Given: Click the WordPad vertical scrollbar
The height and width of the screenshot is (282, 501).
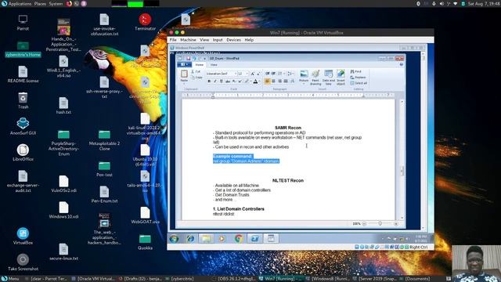Looking at the screenshot, I should [x=402, y=160].
